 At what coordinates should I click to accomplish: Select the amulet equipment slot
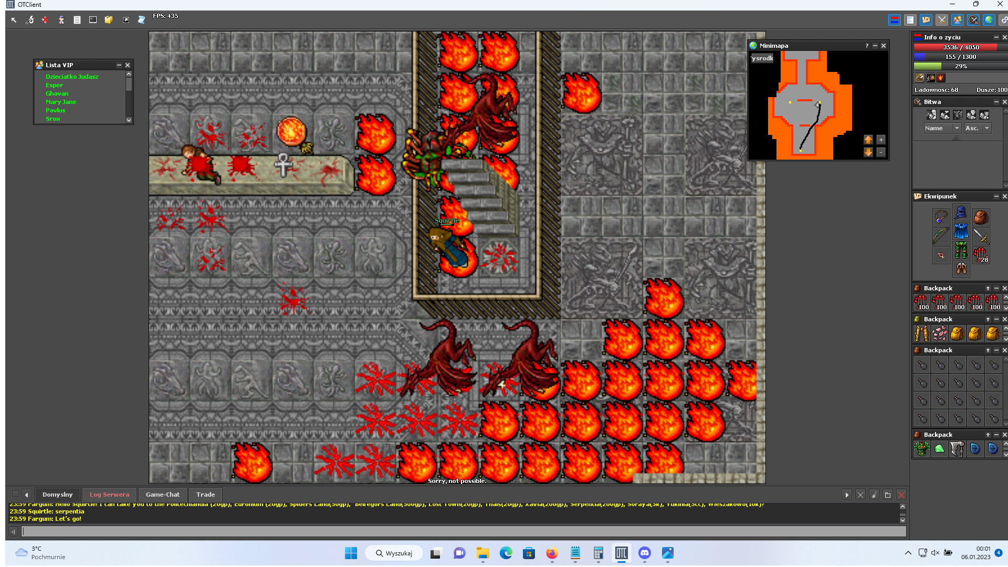[941, 217]
